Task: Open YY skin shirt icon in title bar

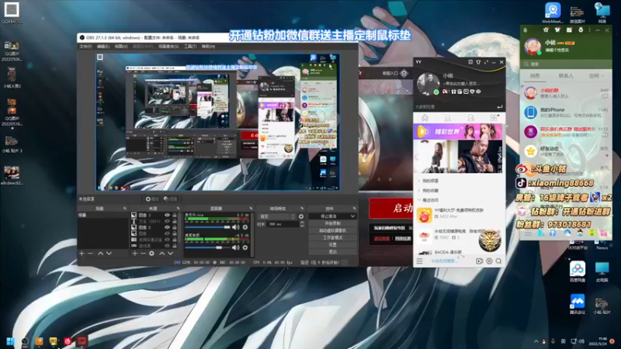Action: (x=478, y=62)
